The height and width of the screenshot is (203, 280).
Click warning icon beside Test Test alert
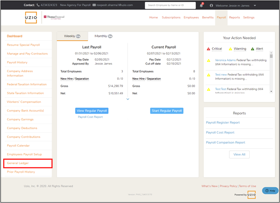pyautogui.click(x=209, y=89)
